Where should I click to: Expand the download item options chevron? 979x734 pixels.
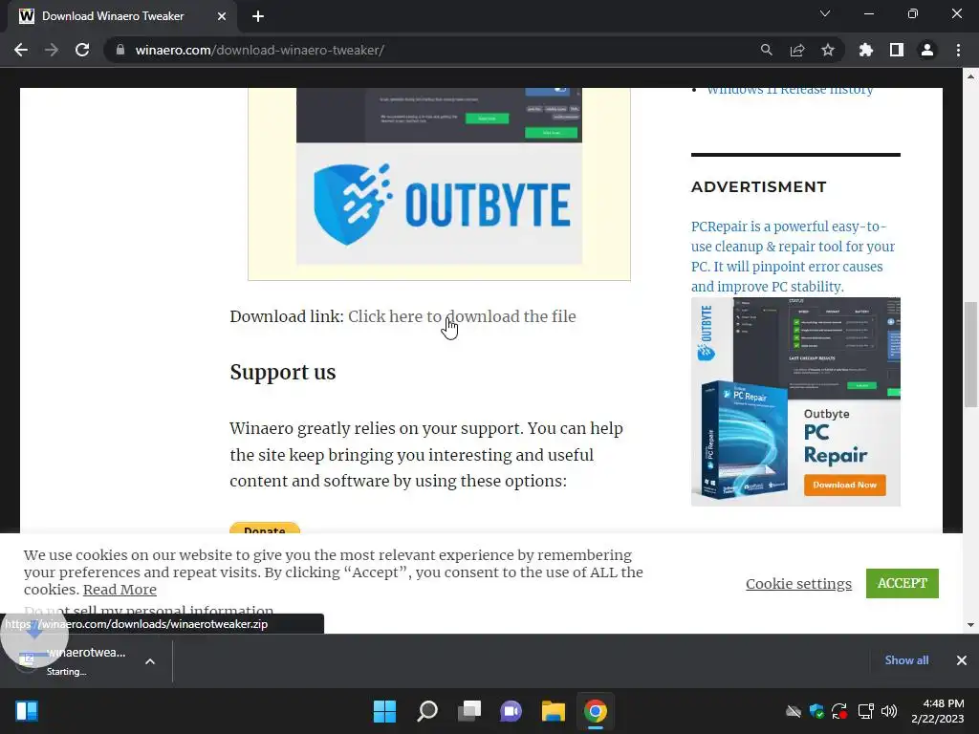coord(150,661)
